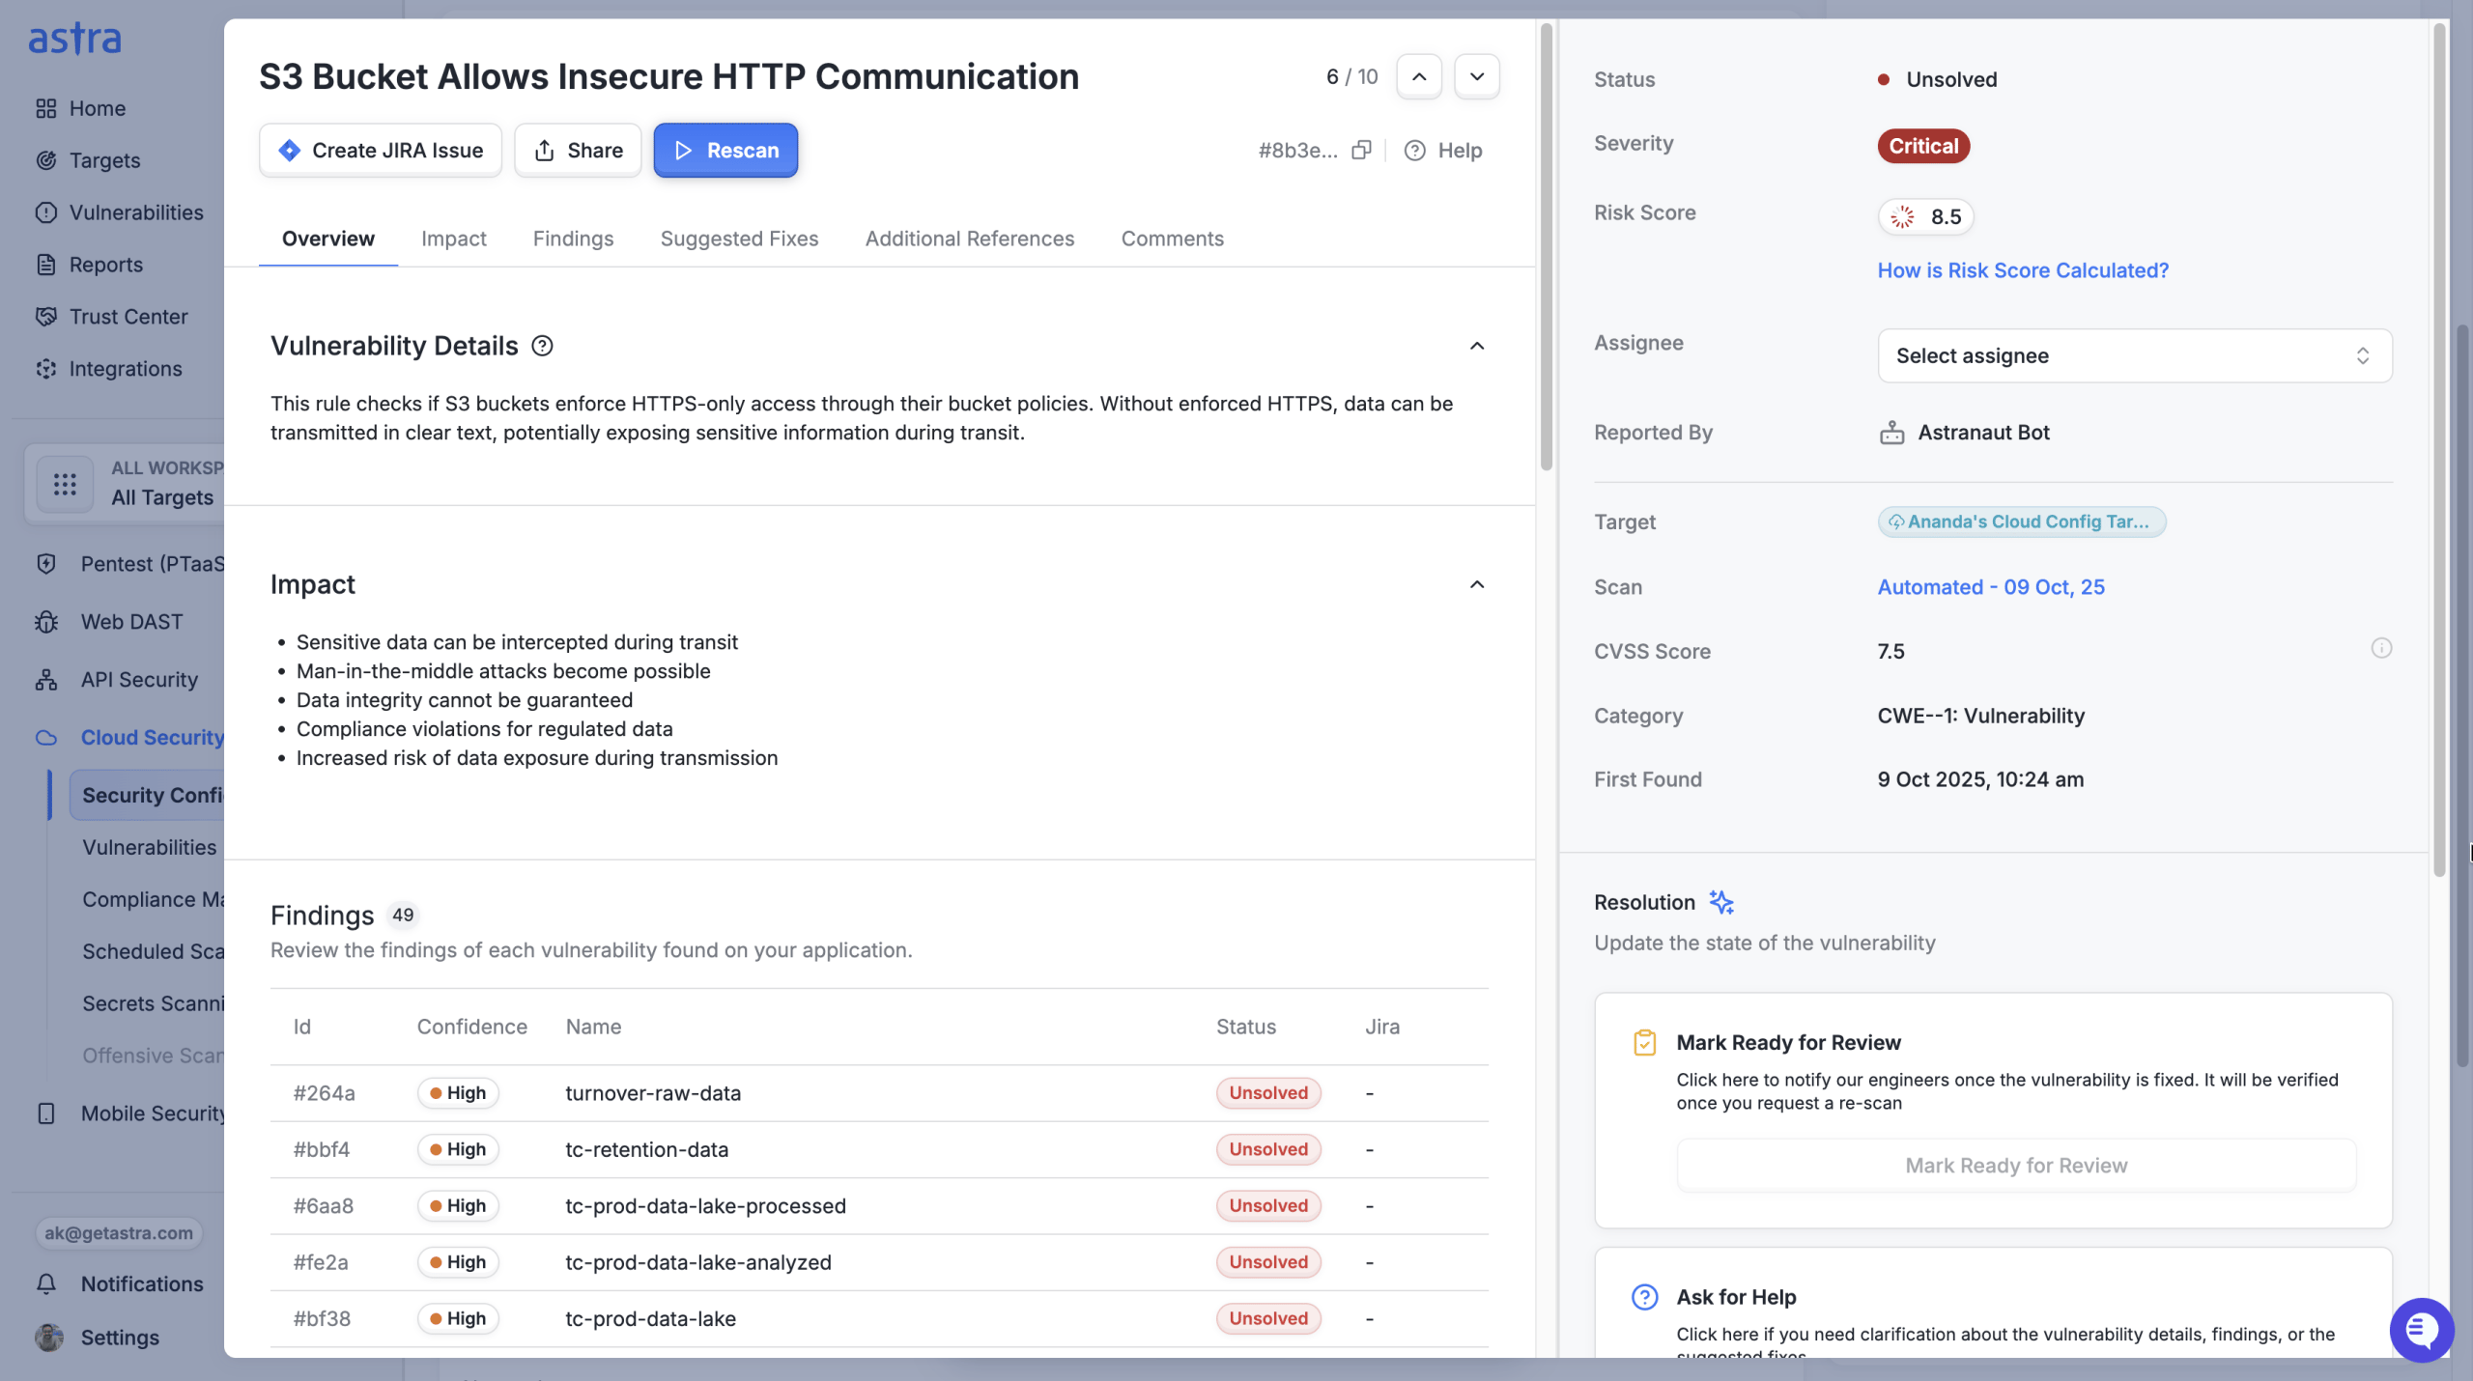Click the workspace grid dots icon
This screenshot has height=1381, width=2473.
coord(65,484)
